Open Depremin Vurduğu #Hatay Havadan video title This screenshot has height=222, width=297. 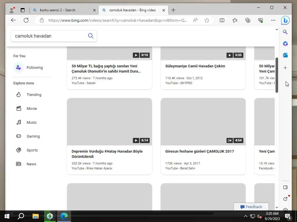[107, 154]
